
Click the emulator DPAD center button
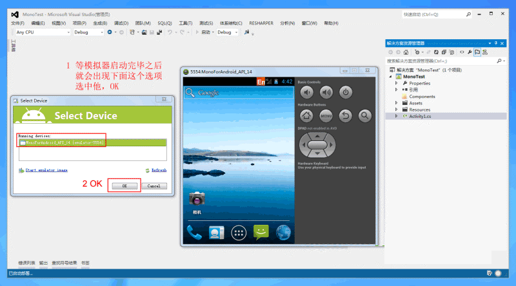[317, 145]
